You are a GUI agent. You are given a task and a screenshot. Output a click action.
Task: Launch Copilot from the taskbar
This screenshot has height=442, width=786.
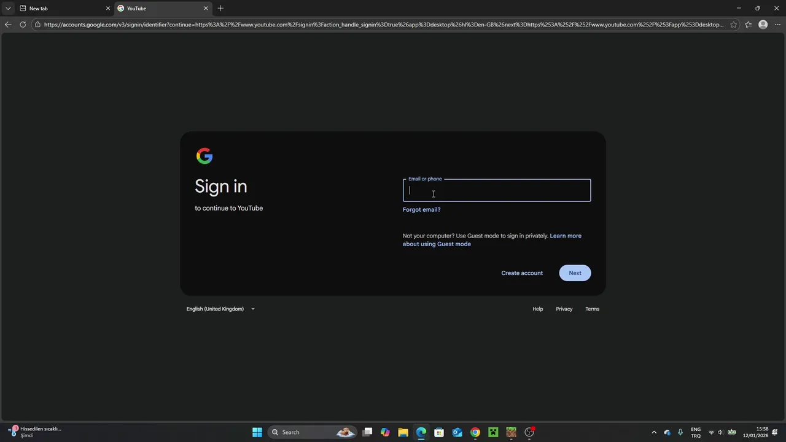pyautogui.click(x=385, y=432)
